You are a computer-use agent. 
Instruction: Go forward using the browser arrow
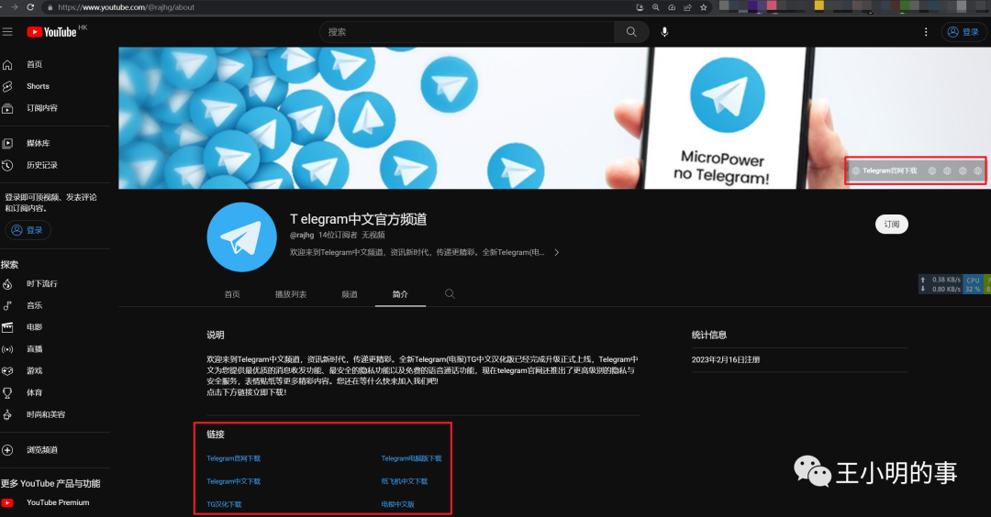[15, 7]
